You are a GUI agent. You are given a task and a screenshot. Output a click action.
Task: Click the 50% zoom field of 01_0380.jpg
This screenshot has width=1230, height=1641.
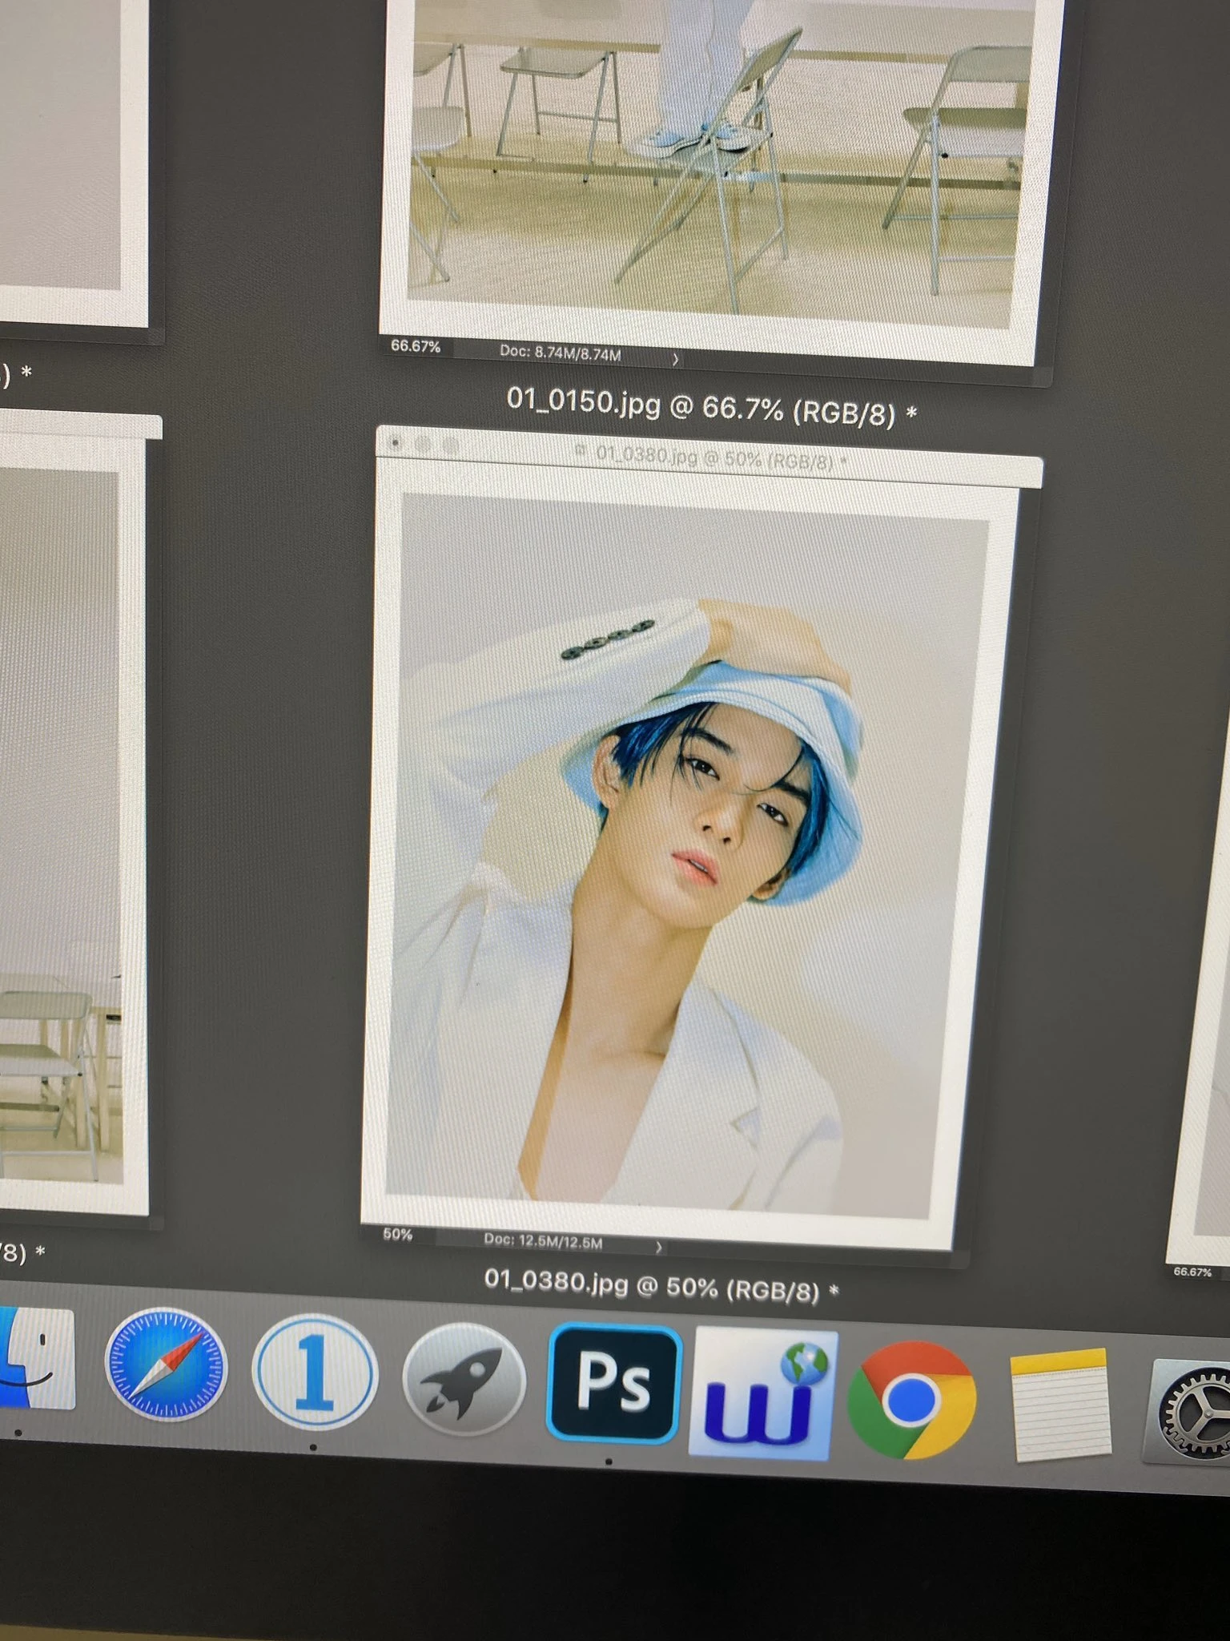[398, 1234]
